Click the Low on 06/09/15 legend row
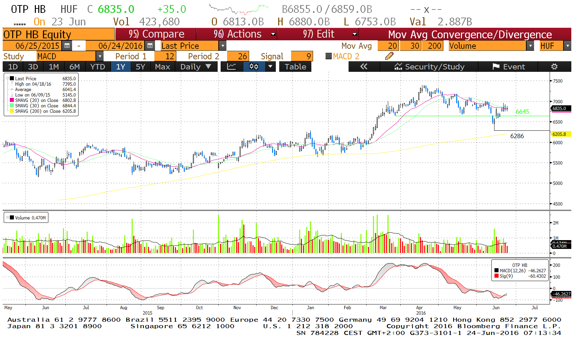The width and height of the screenshot is (574, 339). tap(43, 95)
